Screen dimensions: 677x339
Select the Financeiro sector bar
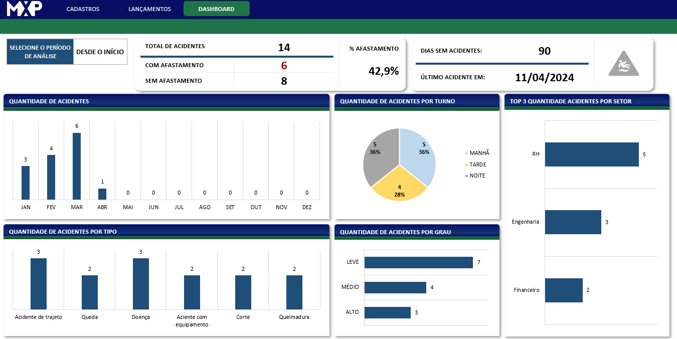click(564, 290)
